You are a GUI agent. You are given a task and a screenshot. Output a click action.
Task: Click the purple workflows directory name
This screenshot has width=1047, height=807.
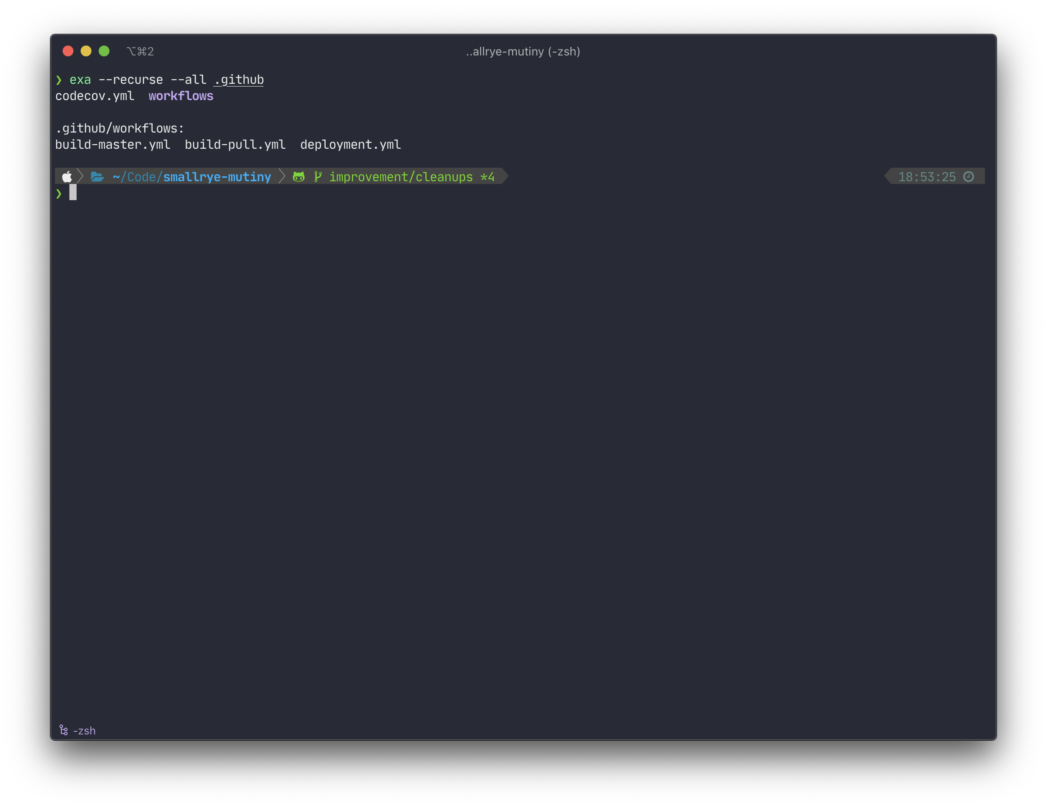click(181, 96)
